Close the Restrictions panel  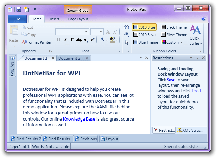[203, 58]
